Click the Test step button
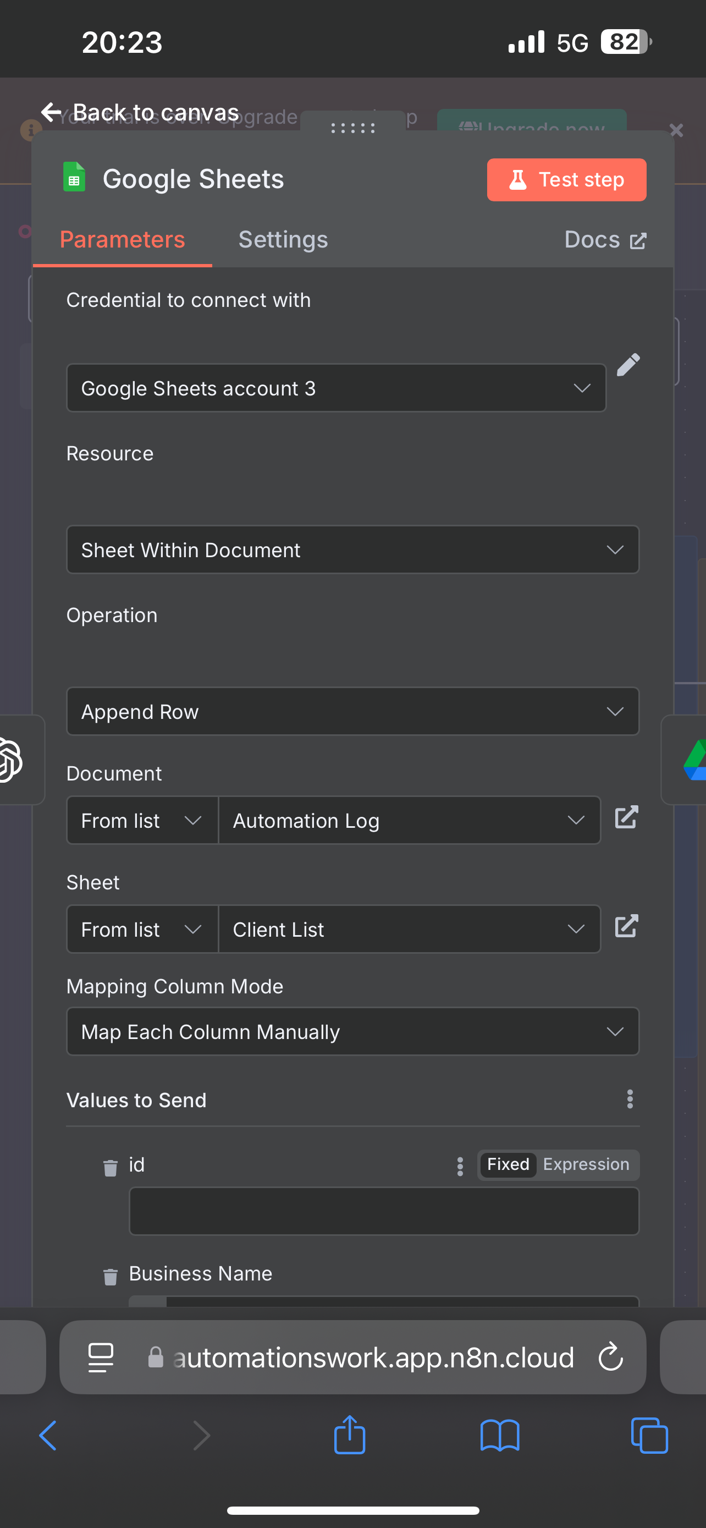 point(566,180)
